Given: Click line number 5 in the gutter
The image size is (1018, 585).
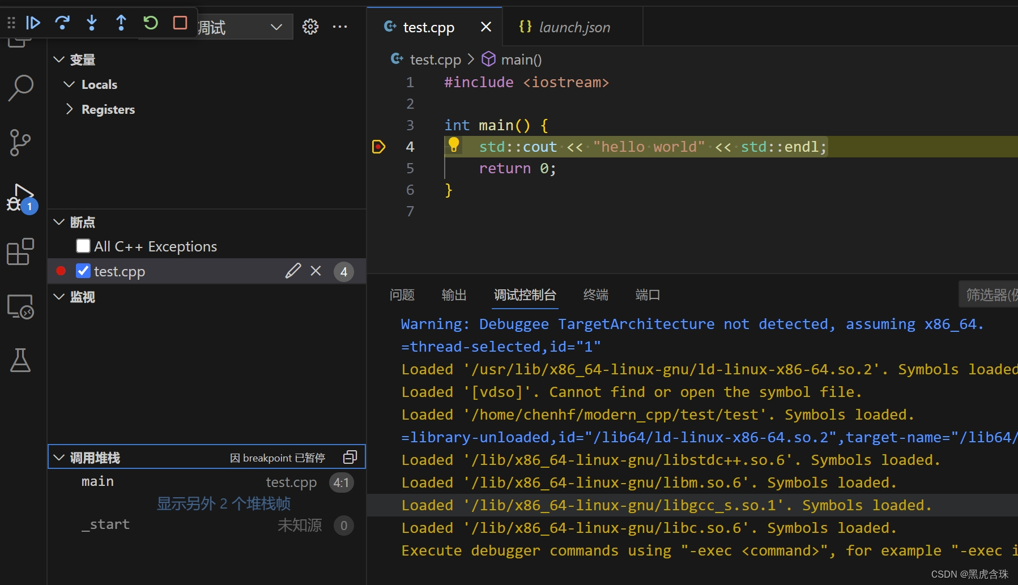Looking at the screenshot, I should coord(410,169).
